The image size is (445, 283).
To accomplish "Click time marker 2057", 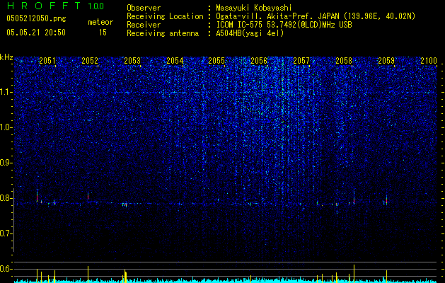I will [x=301, y=60].
